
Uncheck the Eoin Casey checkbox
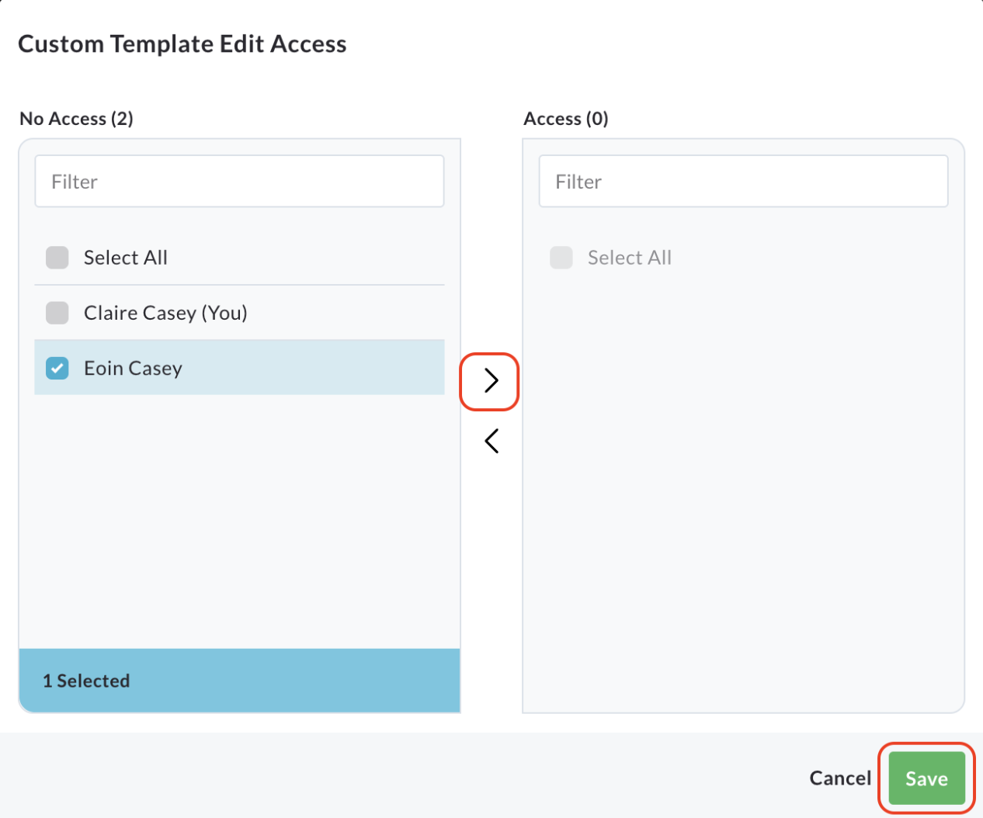(57, 368)
